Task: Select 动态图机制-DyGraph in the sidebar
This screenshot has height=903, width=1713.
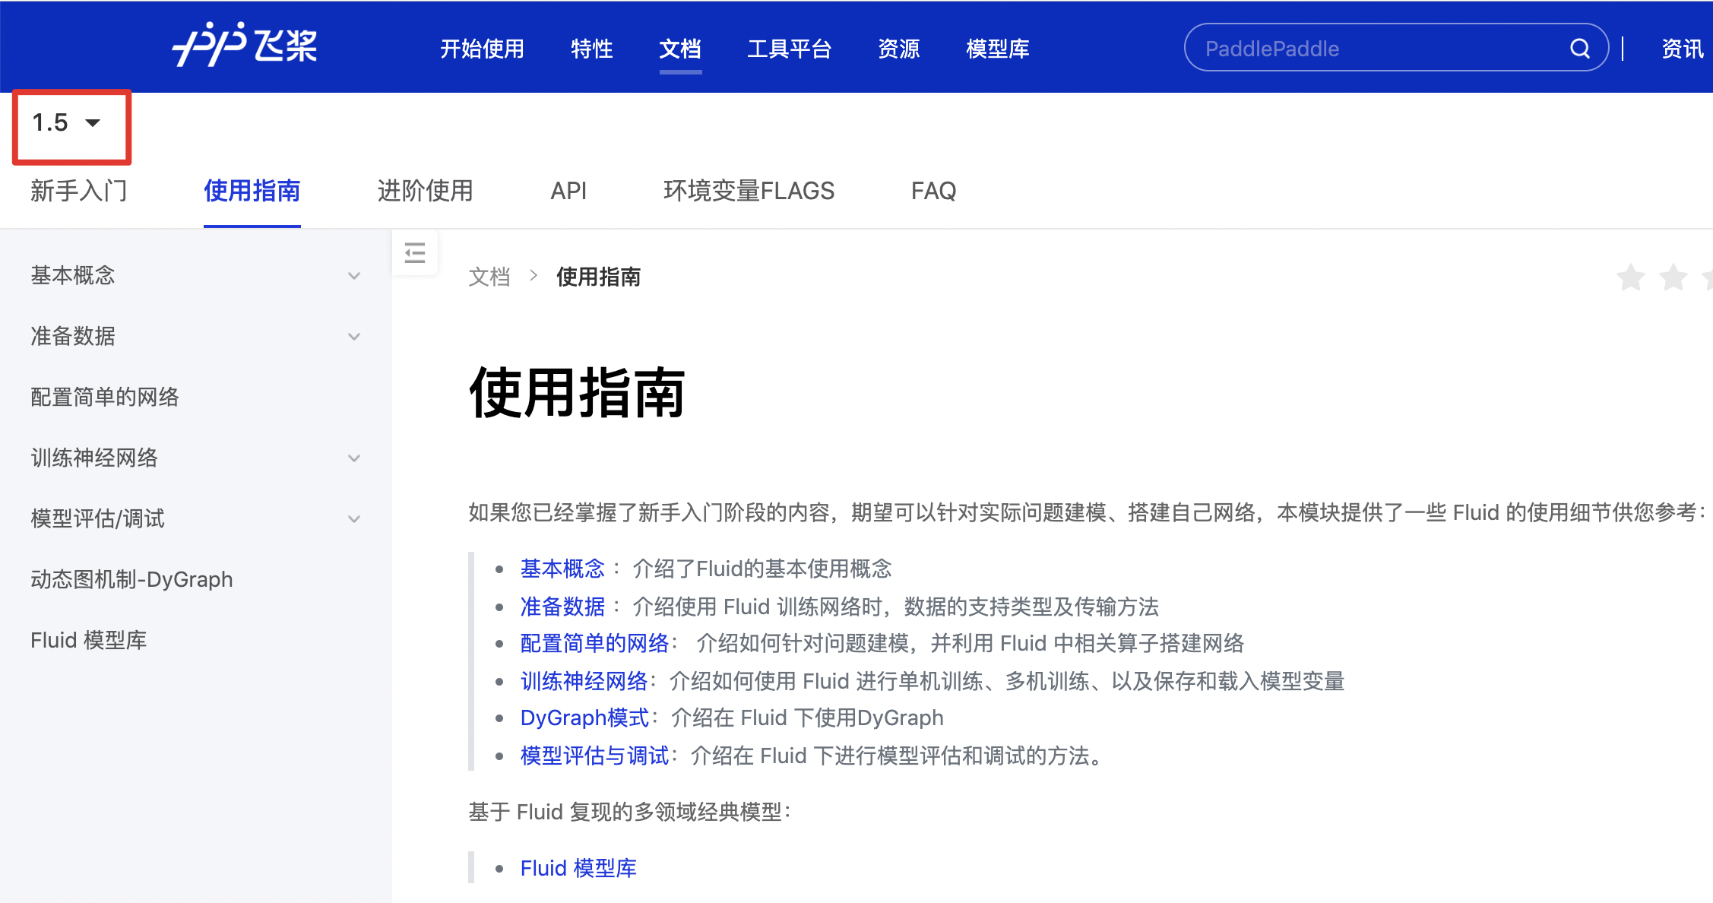Action: [131, 579]
